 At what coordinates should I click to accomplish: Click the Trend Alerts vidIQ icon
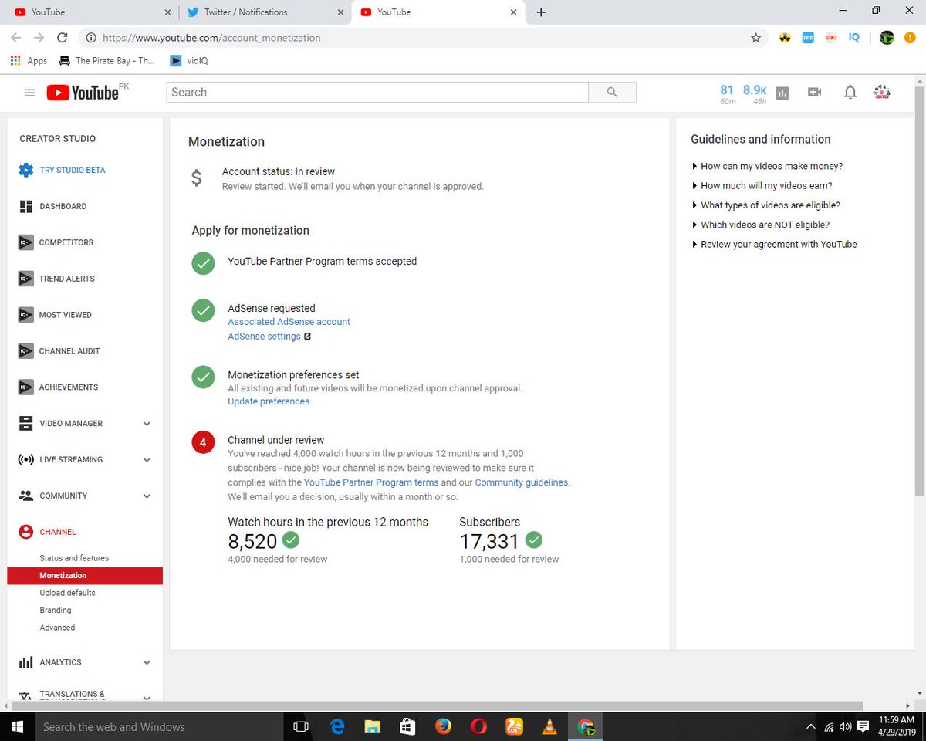[26, 279]
